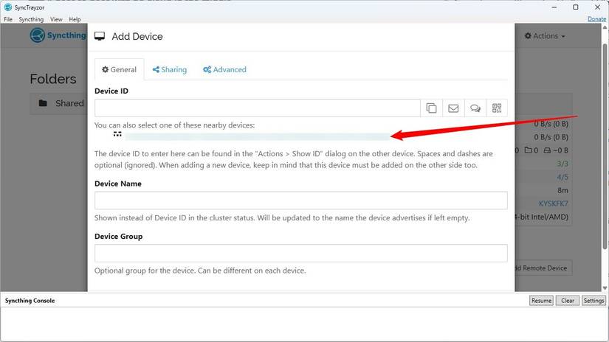Focus the Device Group input field
609x342 pixels.
301,254
